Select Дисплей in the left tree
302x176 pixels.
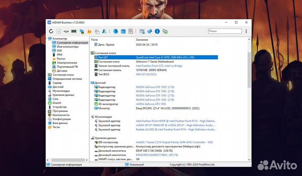pyautogui.click(x=58, y=87)
